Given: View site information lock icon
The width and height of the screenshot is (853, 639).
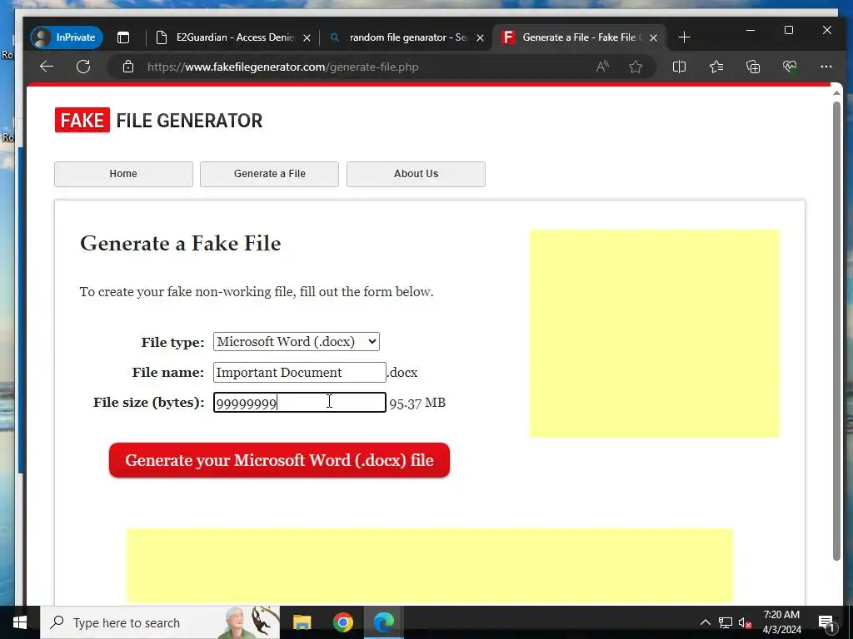Looking at the screenshot, I should [x=128, y=67].
